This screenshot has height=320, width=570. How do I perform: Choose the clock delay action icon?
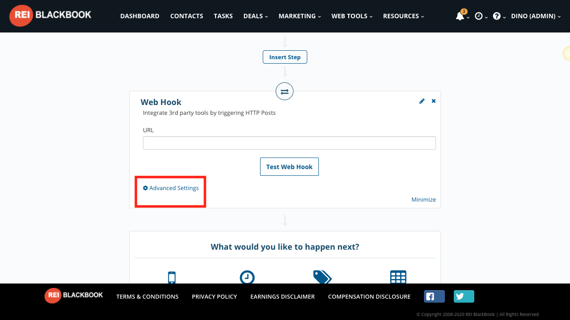247,277
